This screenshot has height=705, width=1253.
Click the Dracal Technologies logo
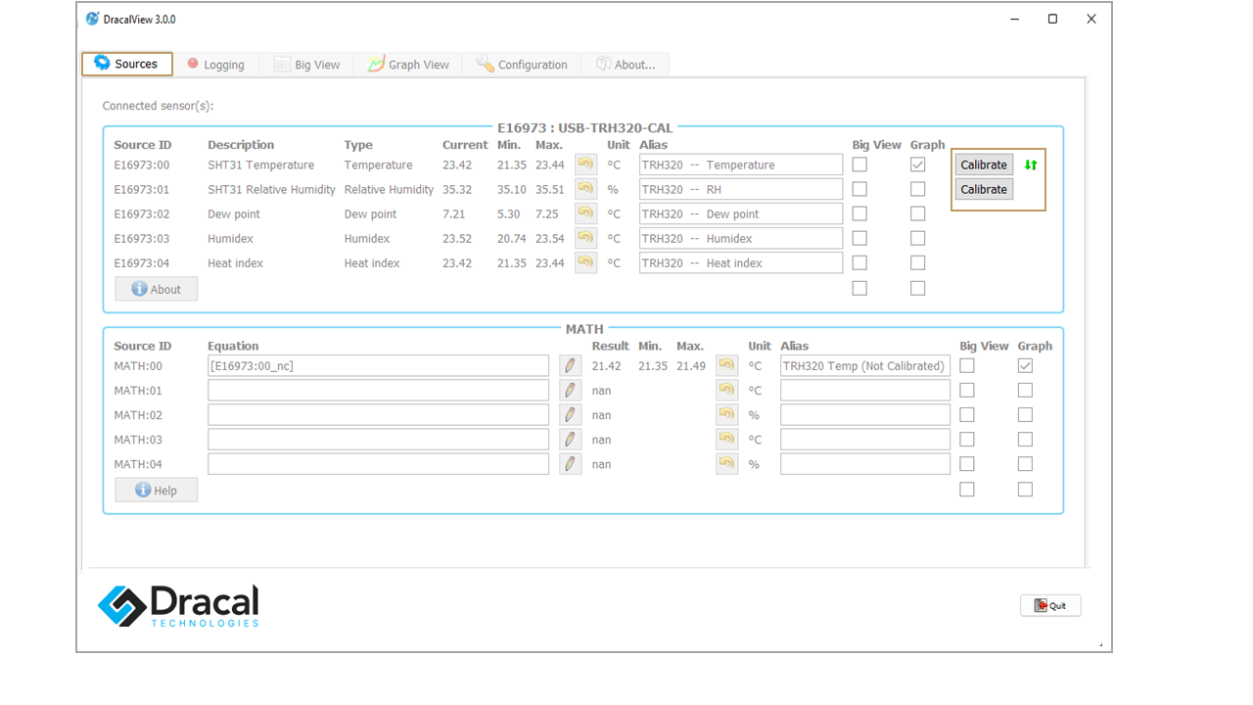pyautogui.click(x=178, y=605)
